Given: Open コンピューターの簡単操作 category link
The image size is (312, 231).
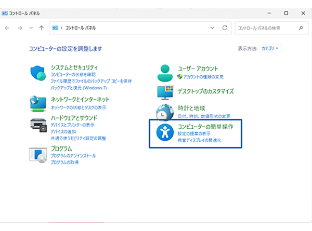Looking at the screenshot, I should (x=205, y=127).
